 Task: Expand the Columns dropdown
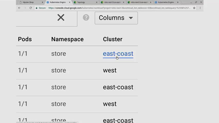[116, 18]
